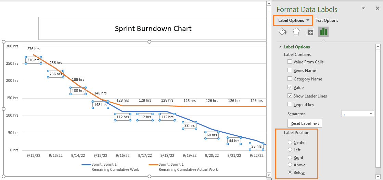Image resolution: width=383 pixels, height=180 pixels.
Task: Click the 300 hrs vertical axis label
Action: tap(12, 46)
